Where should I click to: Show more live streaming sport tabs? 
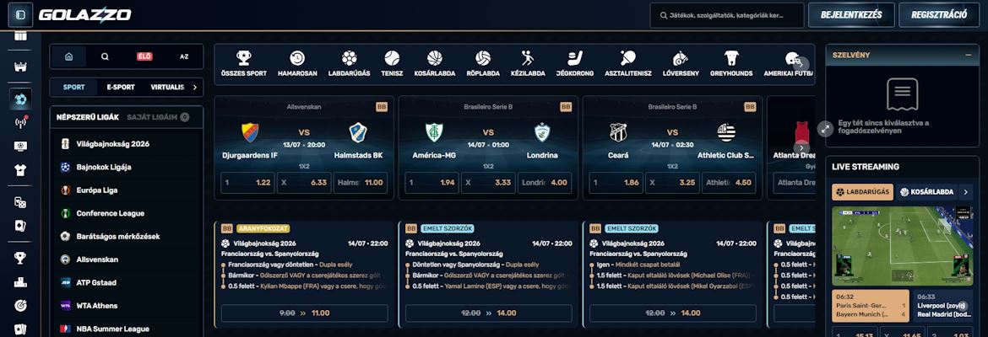965,192
